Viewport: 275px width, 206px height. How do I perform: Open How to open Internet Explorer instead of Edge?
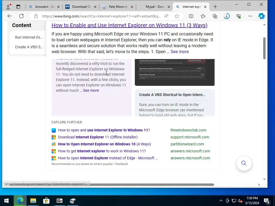pos(108,158)
